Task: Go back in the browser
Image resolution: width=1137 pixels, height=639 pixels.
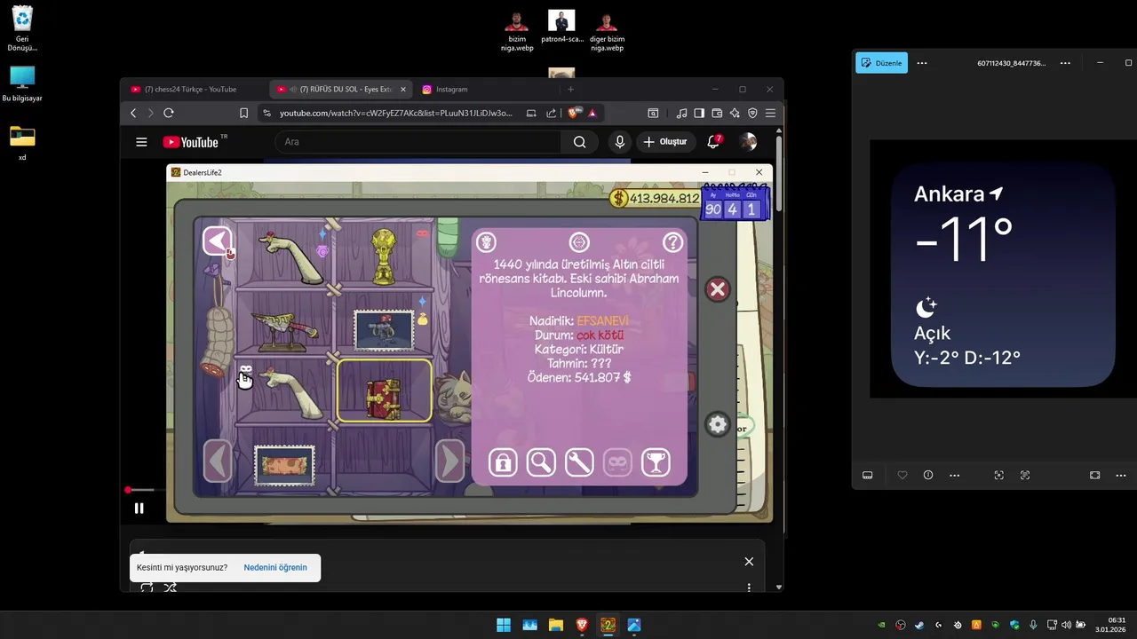Action: point(133,113)
